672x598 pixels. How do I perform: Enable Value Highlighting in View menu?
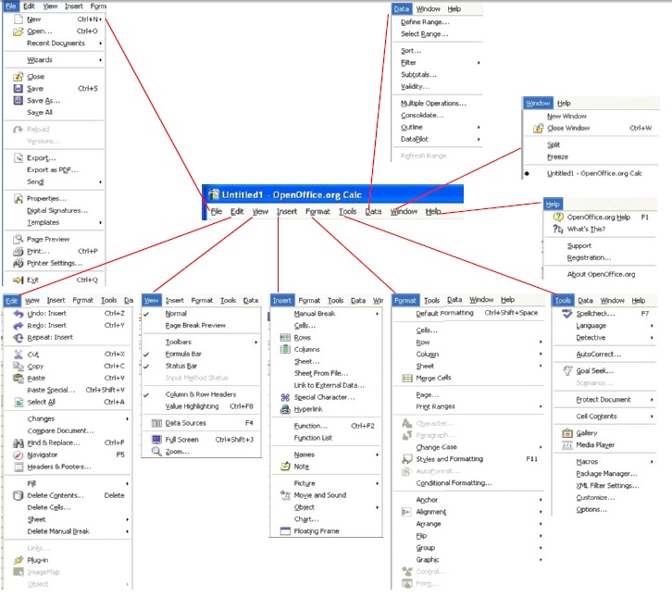click(192, 406)
